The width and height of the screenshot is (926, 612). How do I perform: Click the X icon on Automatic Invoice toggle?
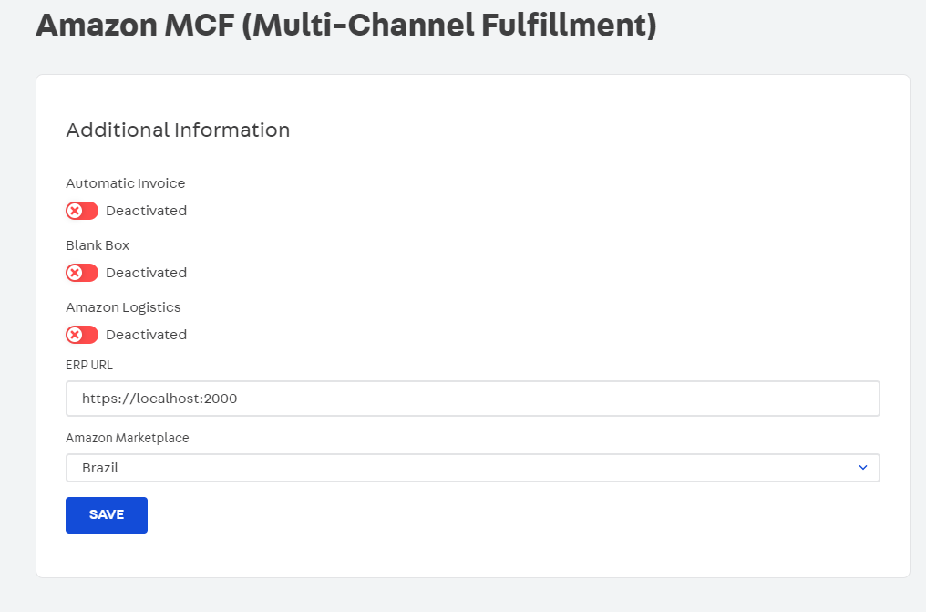tap(75, 211)
